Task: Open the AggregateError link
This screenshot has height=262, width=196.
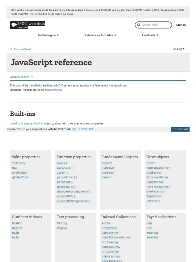Action: point(158,168)
